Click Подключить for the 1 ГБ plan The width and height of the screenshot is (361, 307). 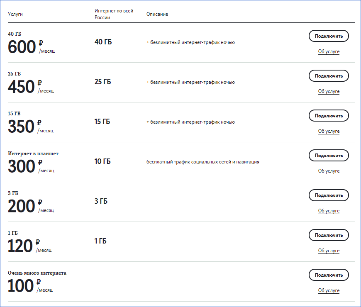[329, 235]
